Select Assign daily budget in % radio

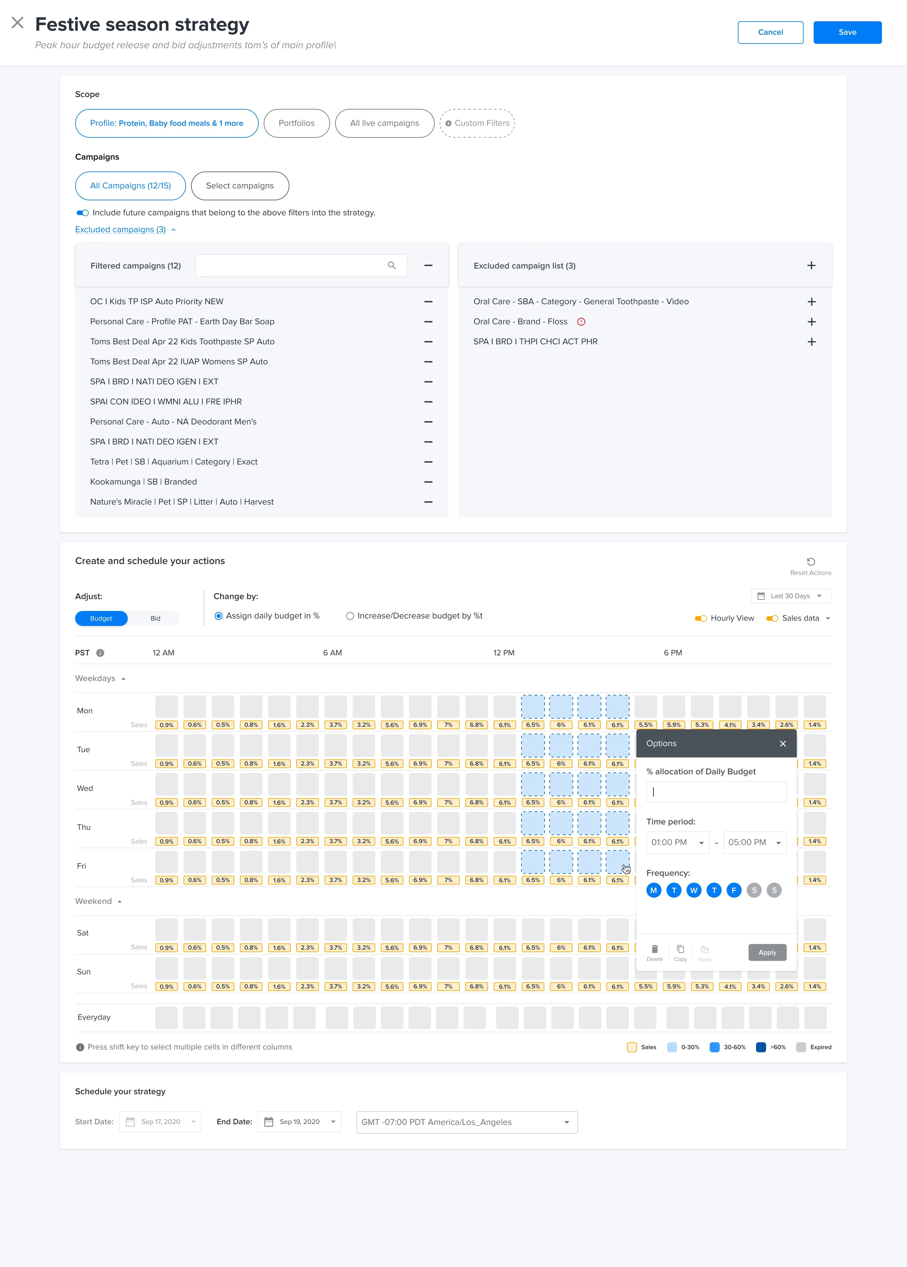tap(218, 616)
